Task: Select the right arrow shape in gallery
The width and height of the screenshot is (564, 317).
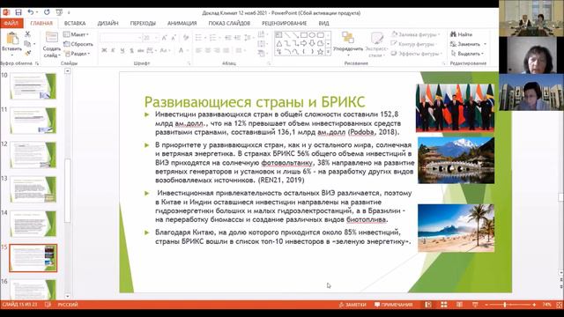Action: [304, 43]
